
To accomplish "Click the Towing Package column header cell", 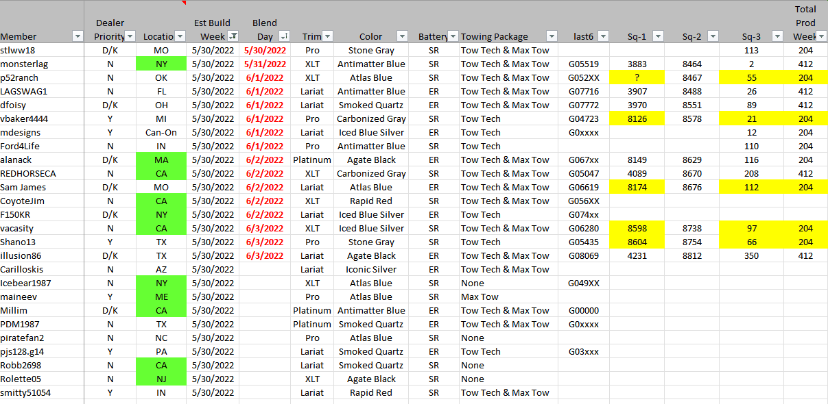I will (x=503, y=36).
